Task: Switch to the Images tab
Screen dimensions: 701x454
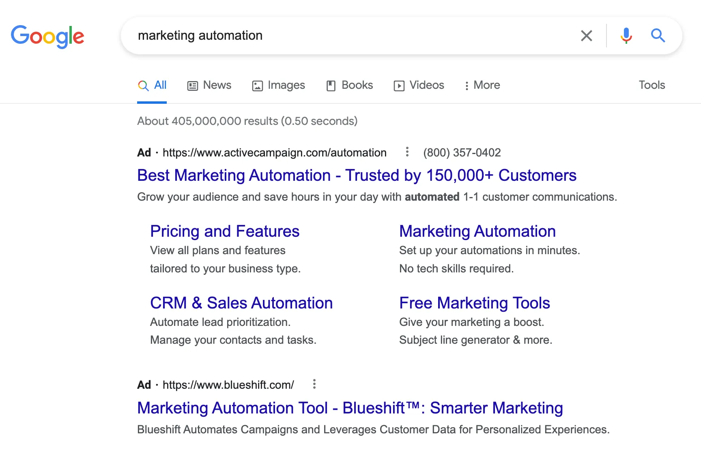Action: (278, 85)
